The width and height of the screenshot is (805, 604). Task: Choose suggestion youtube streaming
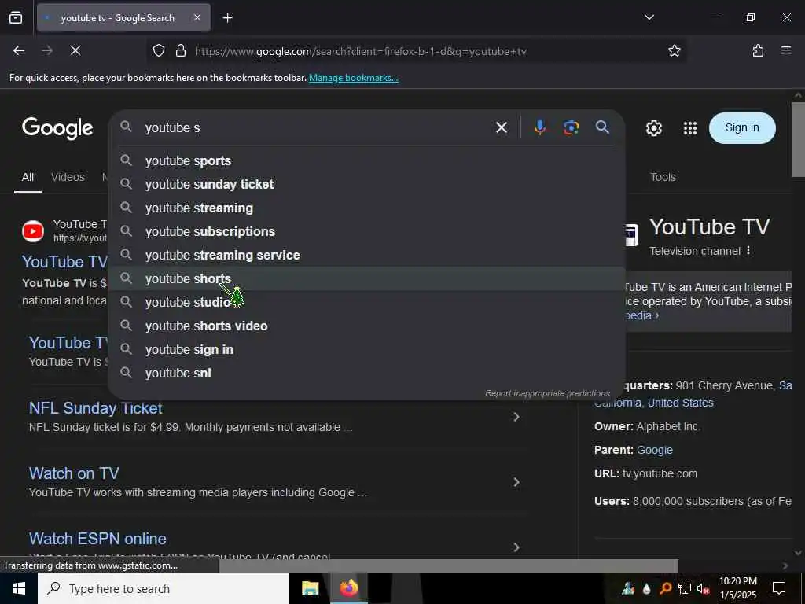[x=366, y=208]
